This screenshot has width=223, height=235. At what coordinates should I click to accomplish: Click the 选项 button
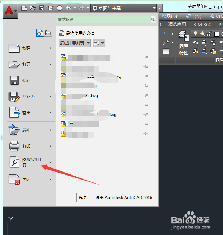82,198
